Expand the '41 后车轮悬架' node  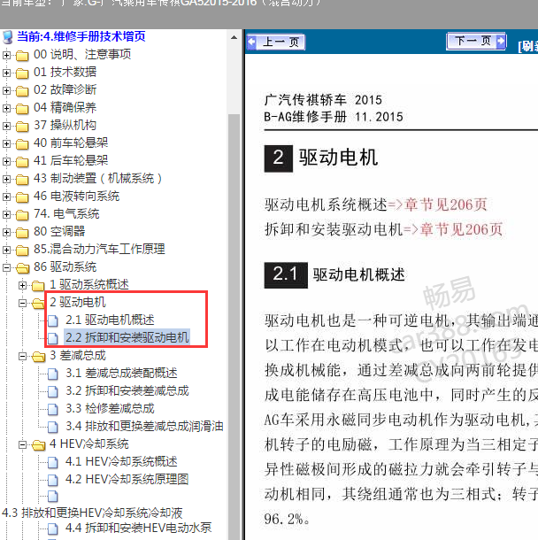point(6,161)
